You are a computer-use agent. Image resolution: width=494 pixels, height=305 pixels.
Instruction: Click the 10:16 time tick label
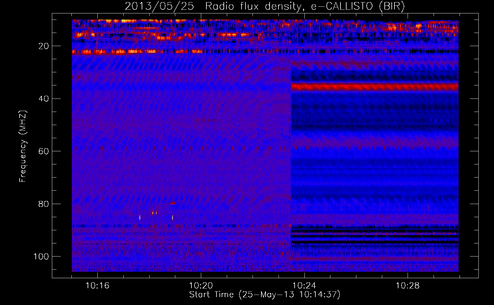[x=97, y=286]
